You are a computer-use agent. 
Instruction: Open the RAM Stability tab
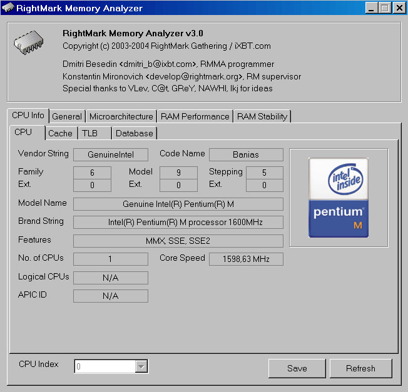pyautogui.click(x=262, y=116)
